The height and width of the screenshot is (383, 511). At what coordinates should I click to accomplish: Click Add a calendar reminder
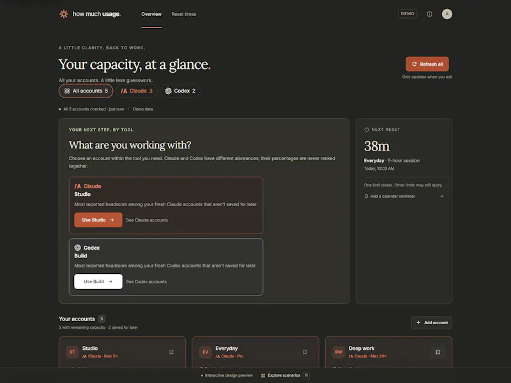[392, 197]
